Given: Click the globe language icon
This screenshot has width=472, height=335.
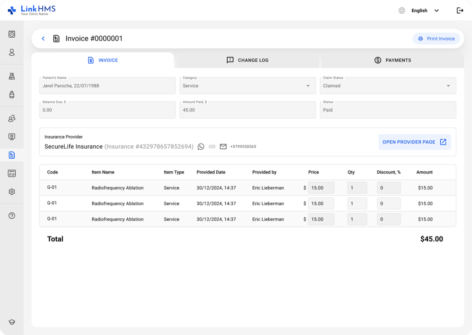Looking at the screenshot, I should 402,11.
